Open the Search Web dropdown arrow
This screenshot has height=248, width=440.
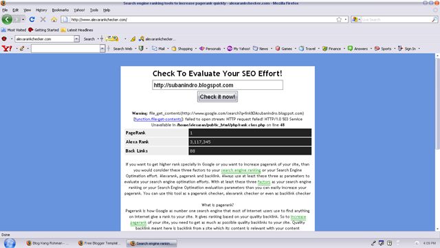135,49
